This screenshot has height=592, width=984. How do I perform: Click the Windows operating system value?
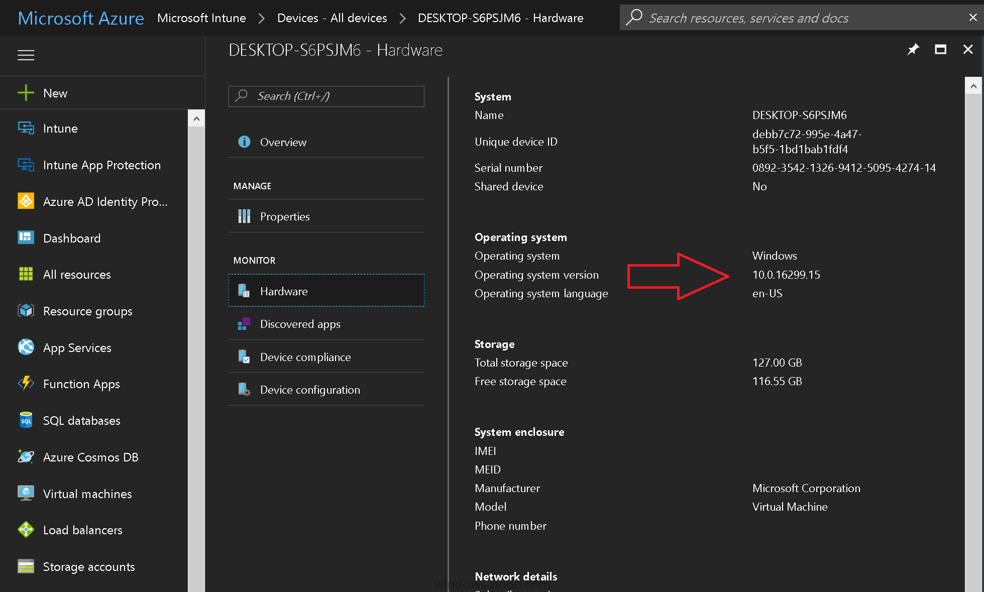click(x=775, y=256)
